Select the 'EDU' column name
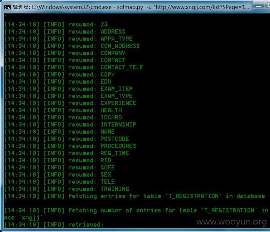 [x=106, y=82]
